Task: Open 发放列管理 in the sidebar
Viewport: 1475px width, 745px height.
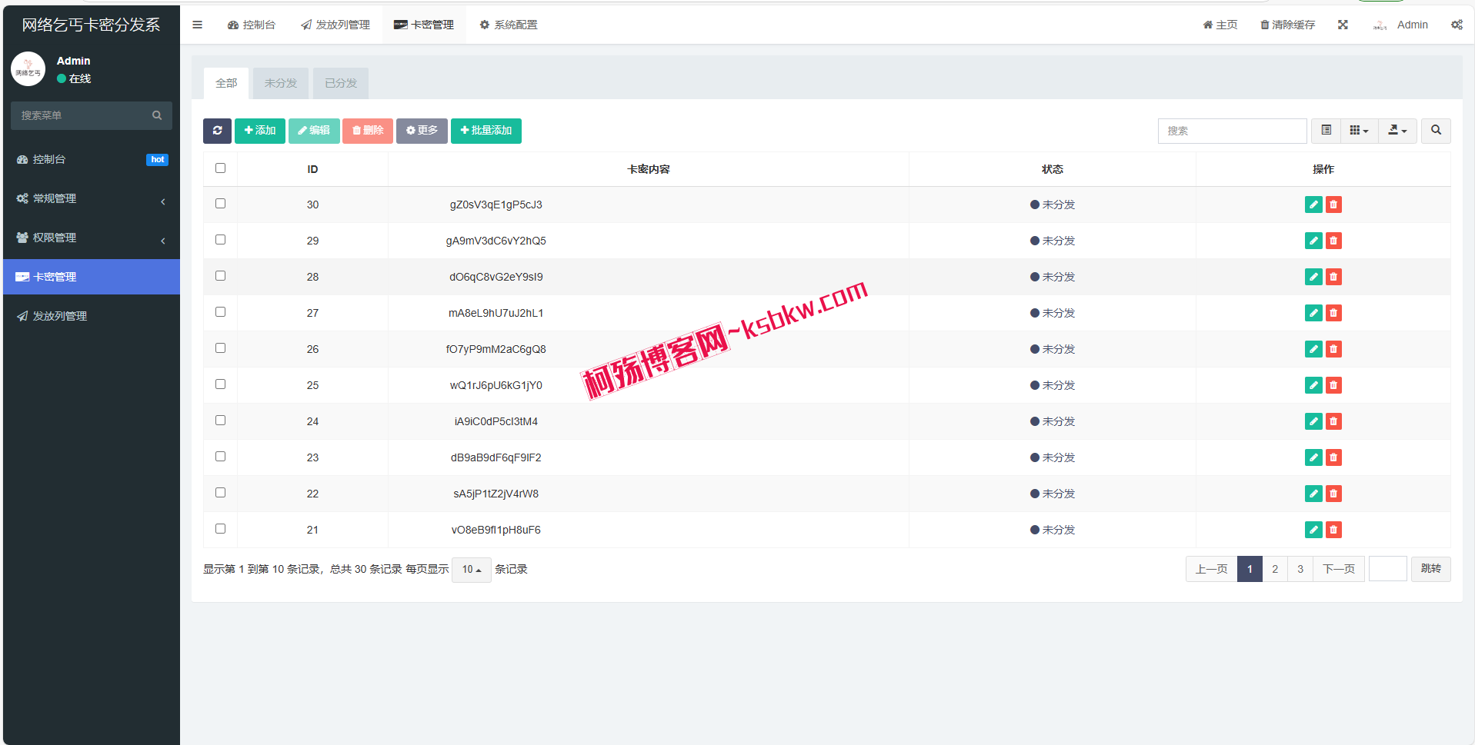Action: click(92, 316)
